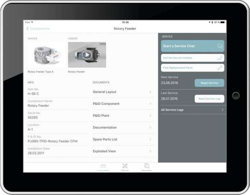250x195 pixels.
Task: Select last service date 28.01.2016
Action: point(169,98)
